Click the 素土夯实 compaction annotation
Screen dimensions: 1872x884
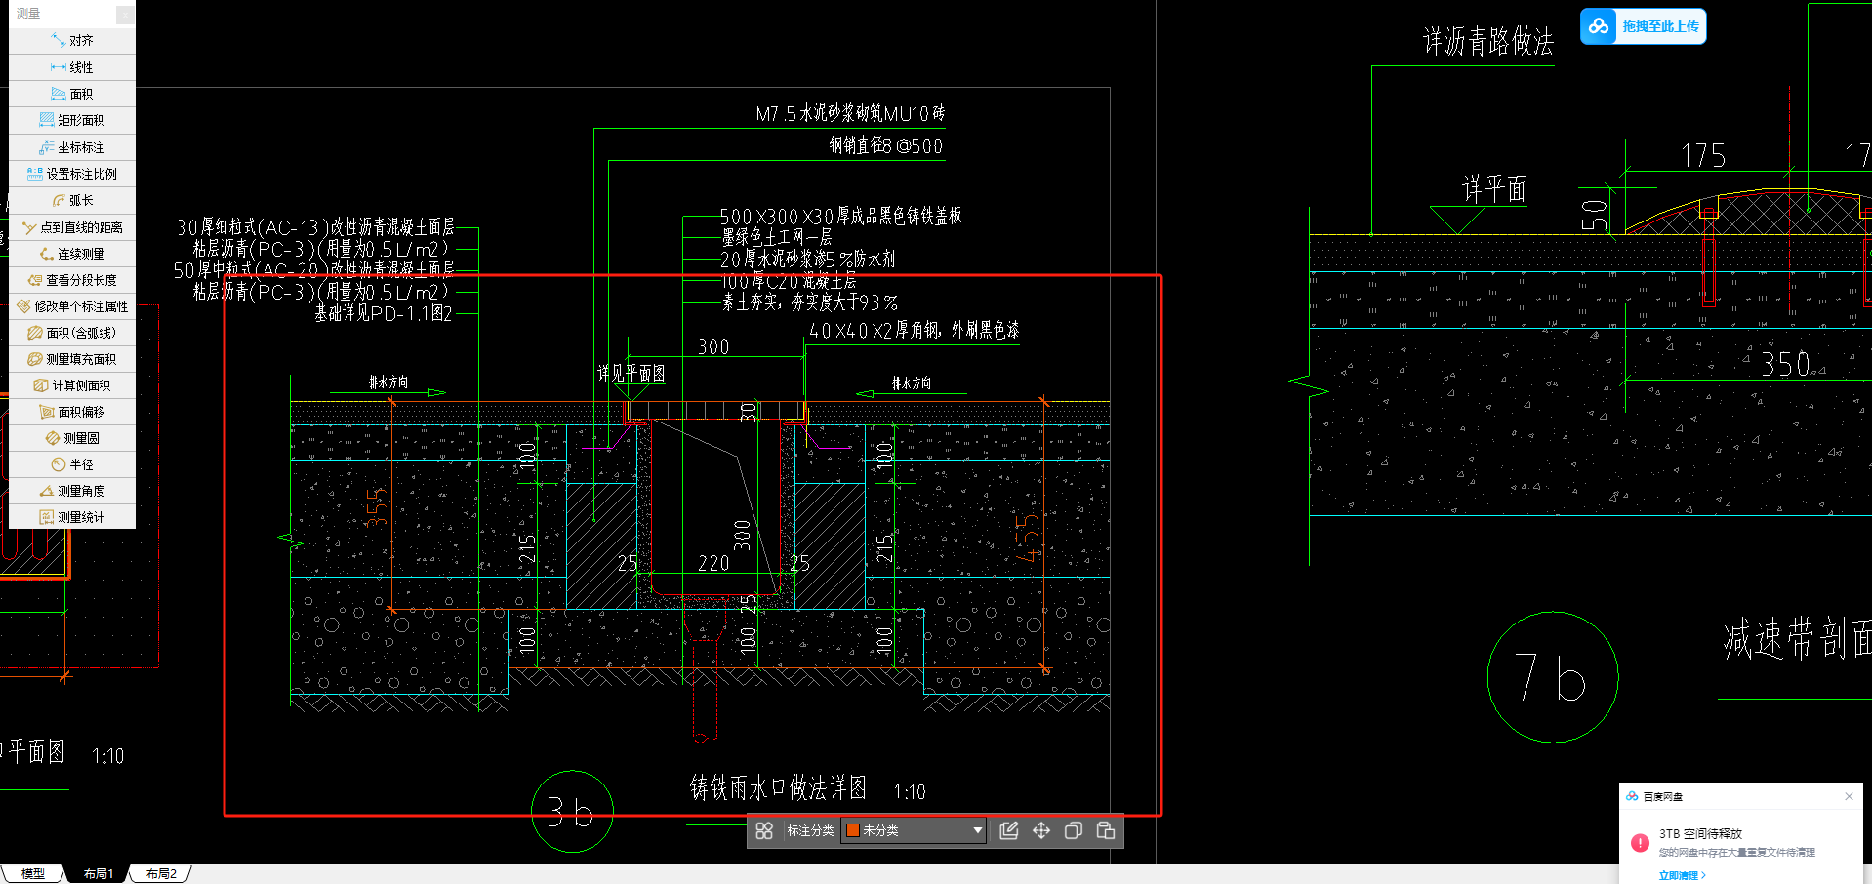coord(810,302)
